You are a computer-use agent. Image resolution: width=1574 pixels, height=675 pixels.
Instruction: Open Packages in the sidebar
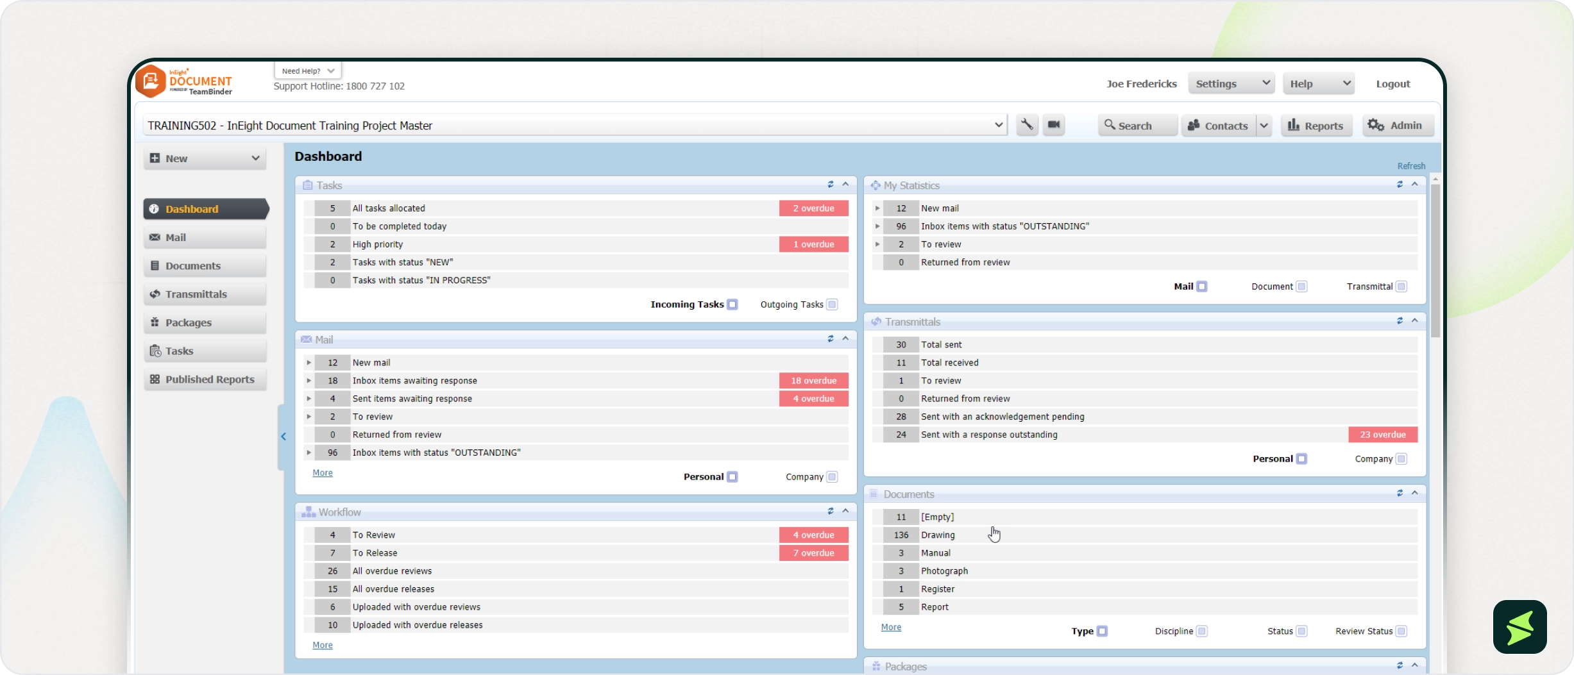[205, 322]
